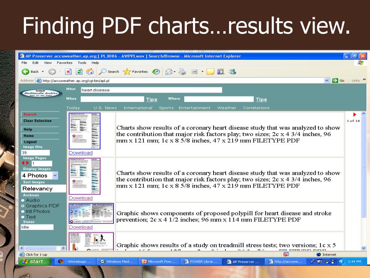Click the results scrollbar down arrow
Viewport: 370px width, 278px height.
[x=363, y=248]
